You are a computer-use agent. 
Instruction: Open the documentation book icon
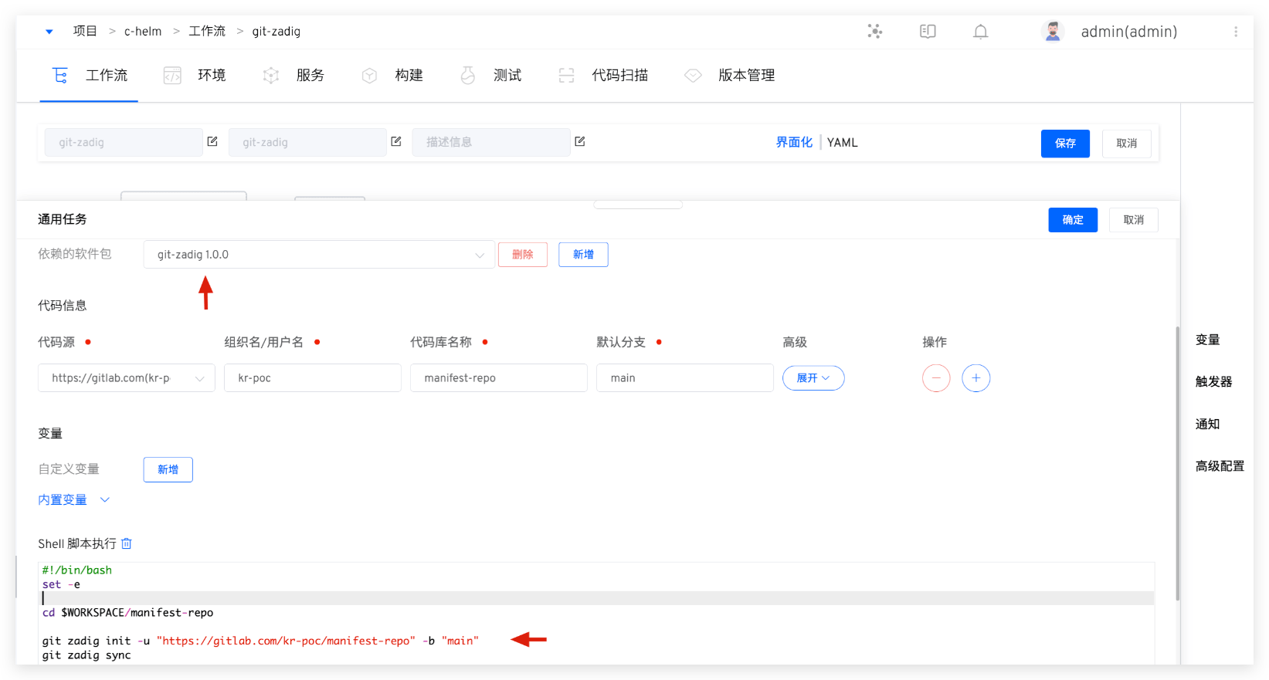tap(928, 32)
